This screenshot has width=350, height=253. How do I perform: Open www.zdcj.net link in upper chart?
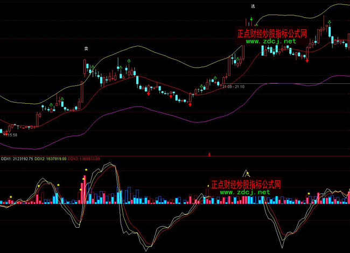[271, 41]
